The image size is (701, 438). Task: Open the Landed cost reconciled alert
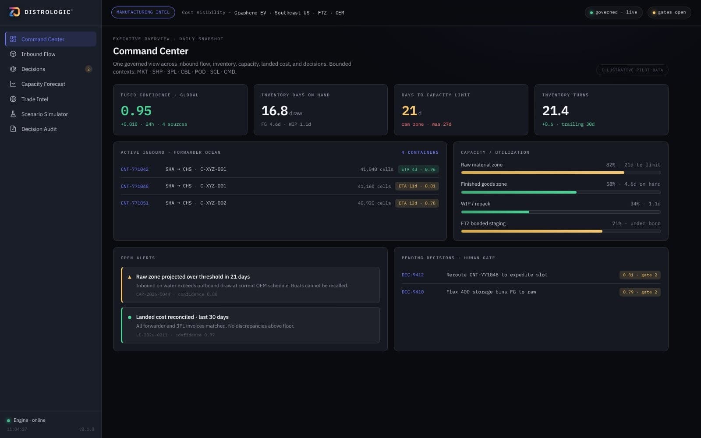click(250, 325)
